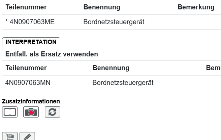Click the lower Teilenummer column header

coord(26,68)
